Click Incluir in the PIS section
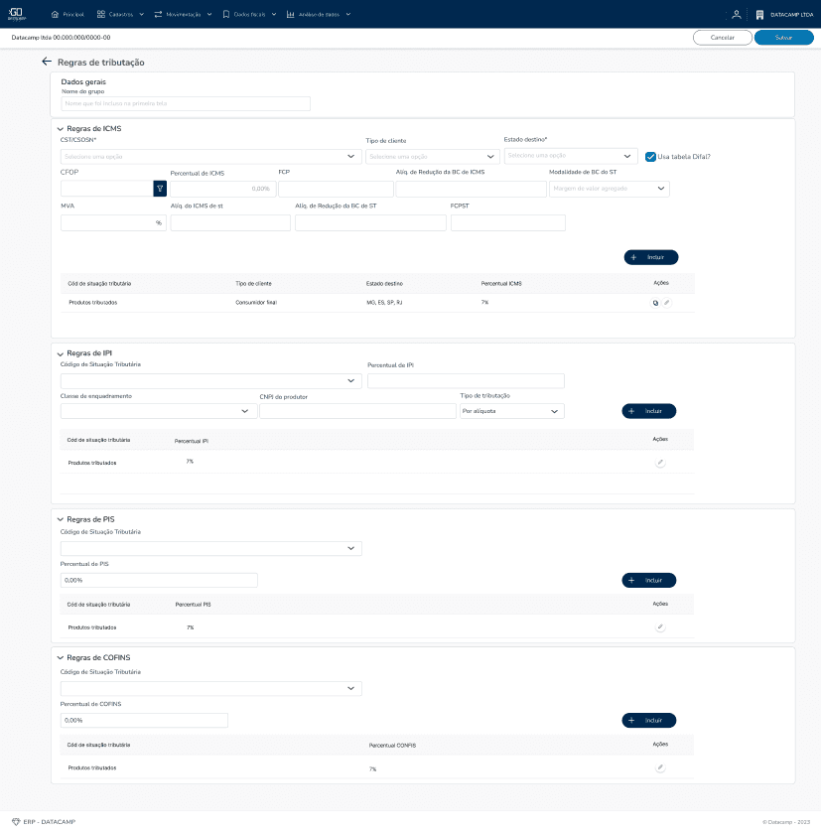This screenshot has height=833, width=821. click(x=649, y=580)
